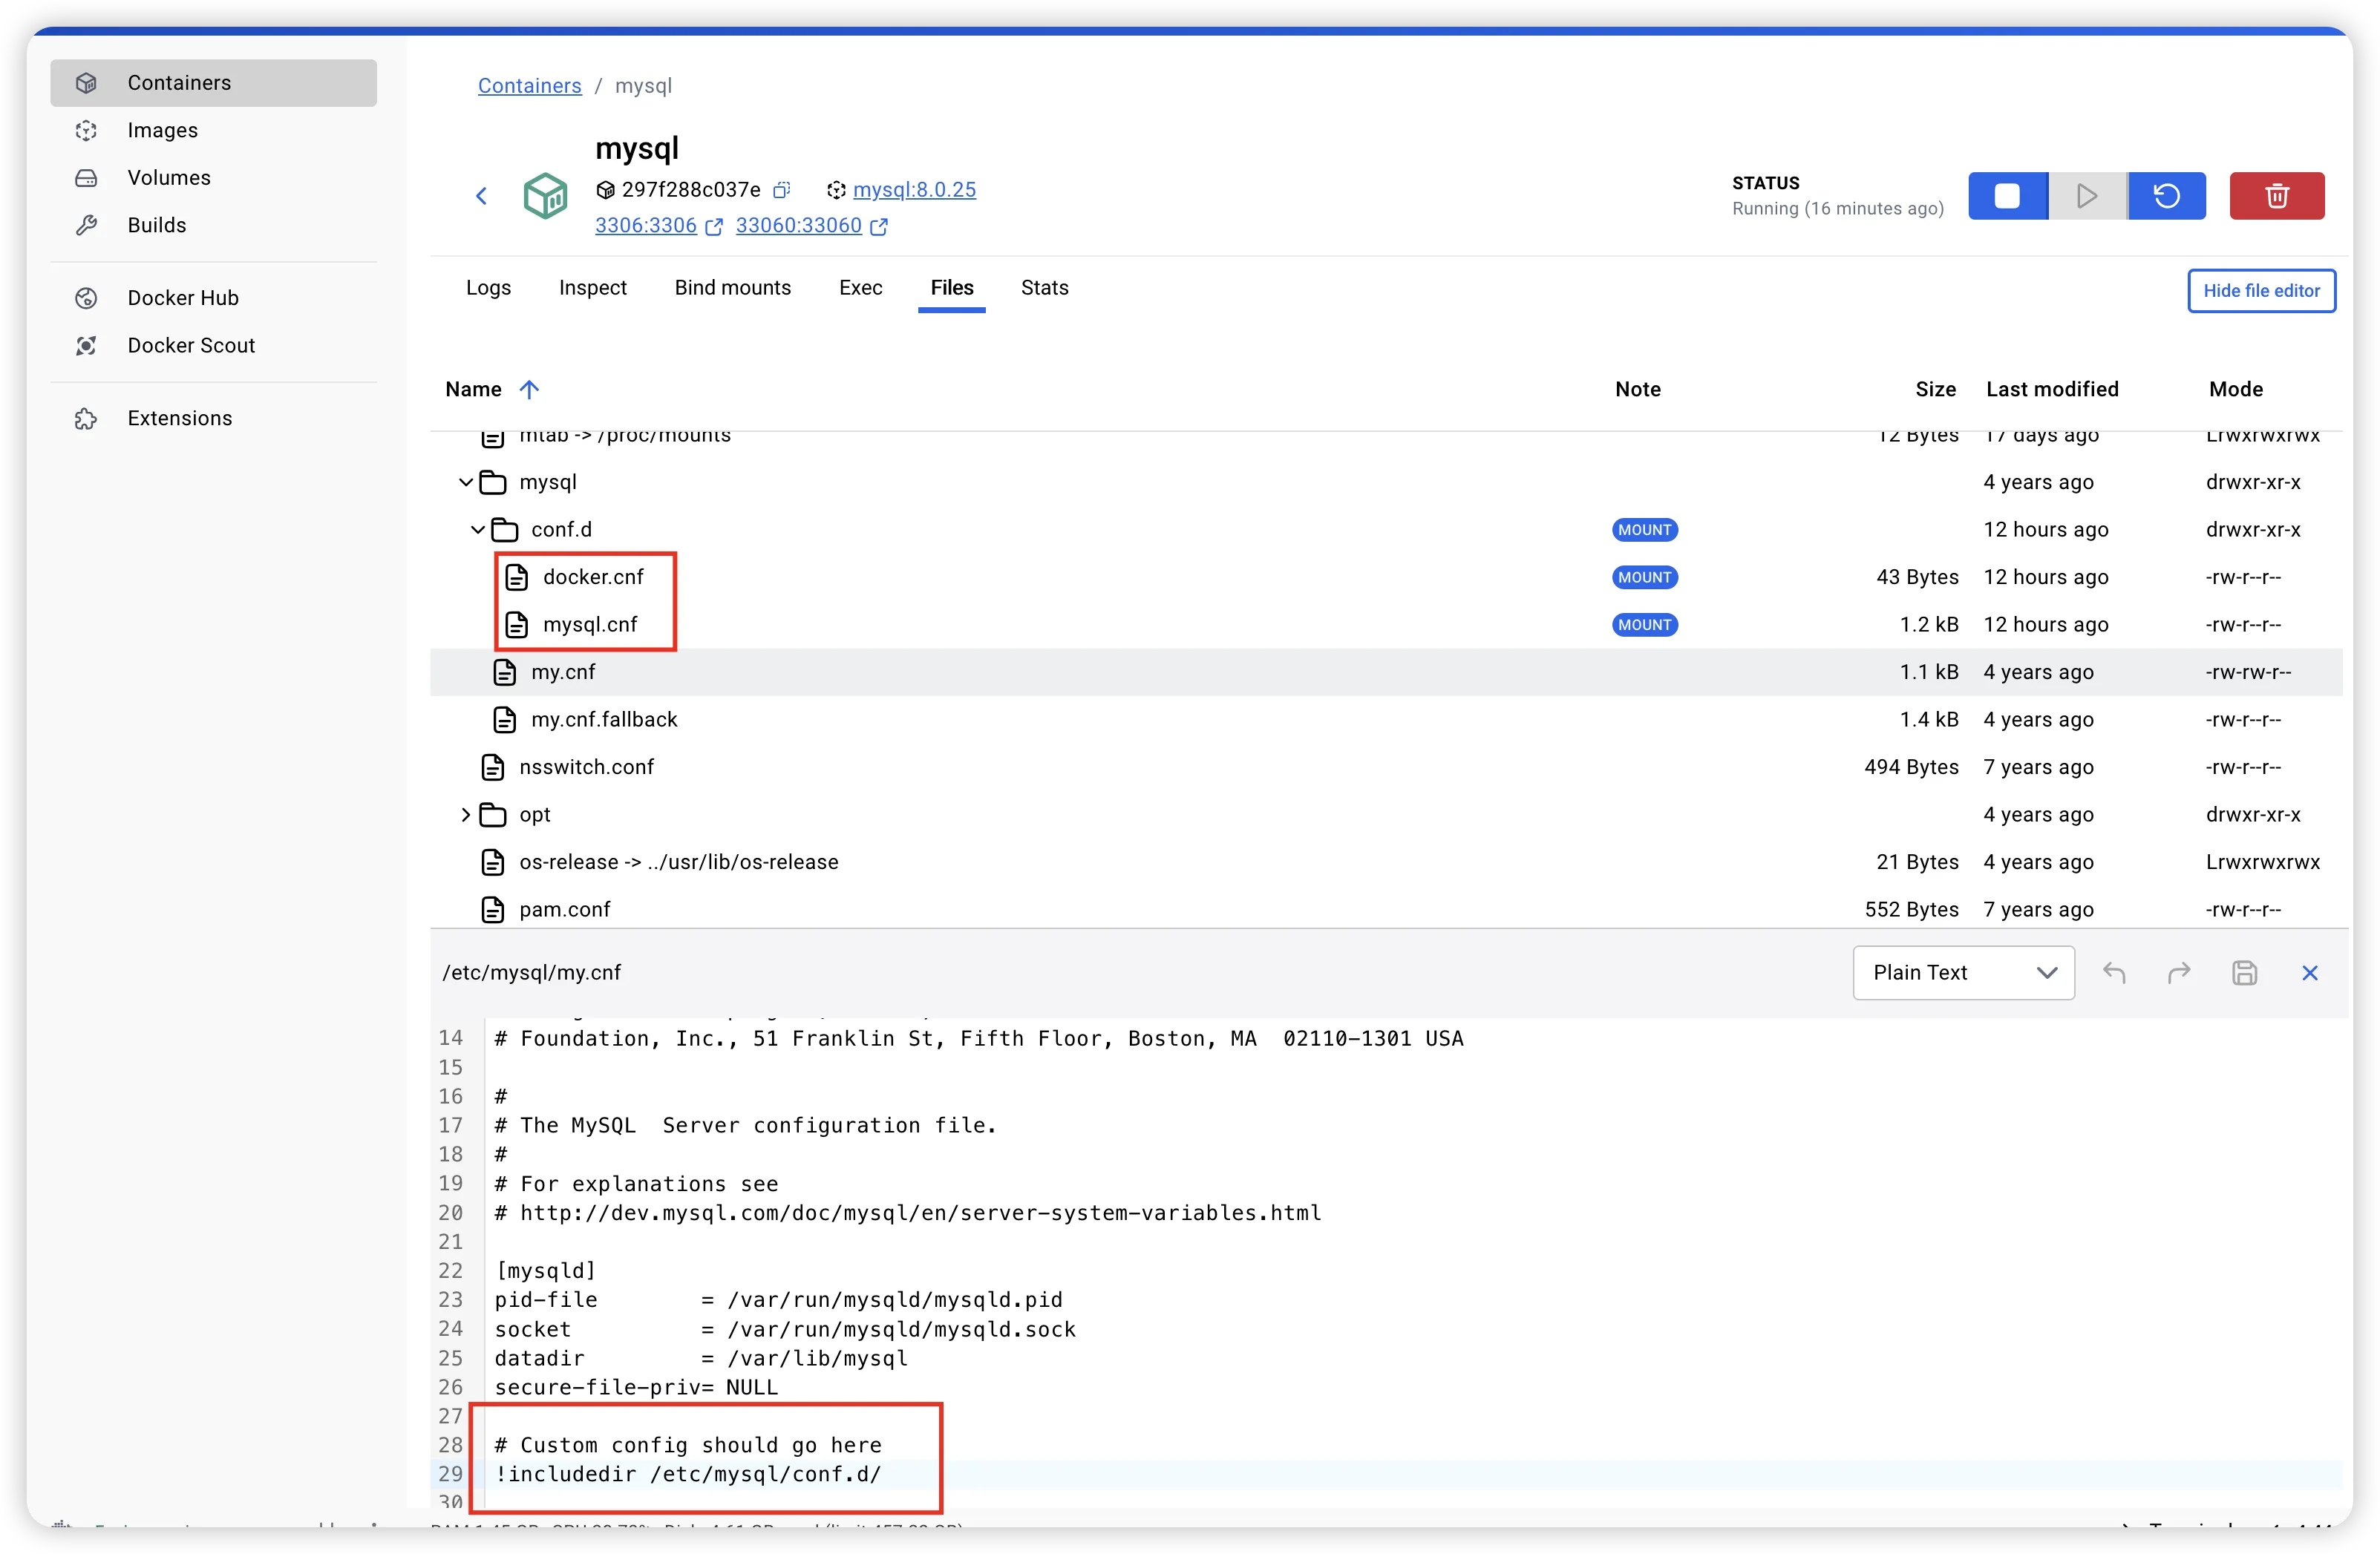
Task: Open the Plain Text language dropdown
Action: (x=1963, y=973)
